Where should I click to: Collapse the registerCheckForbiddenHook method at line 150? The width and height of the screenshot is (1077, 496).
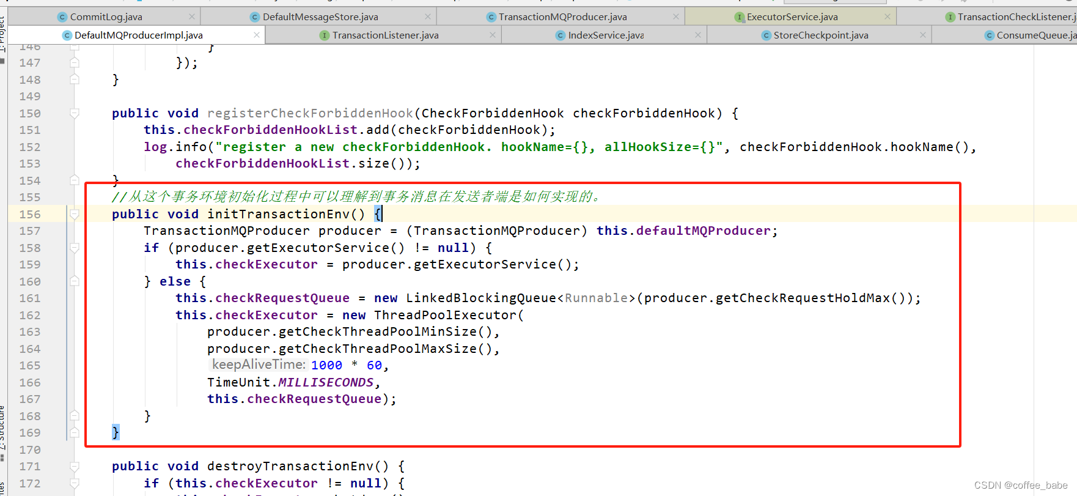point(75,113)
